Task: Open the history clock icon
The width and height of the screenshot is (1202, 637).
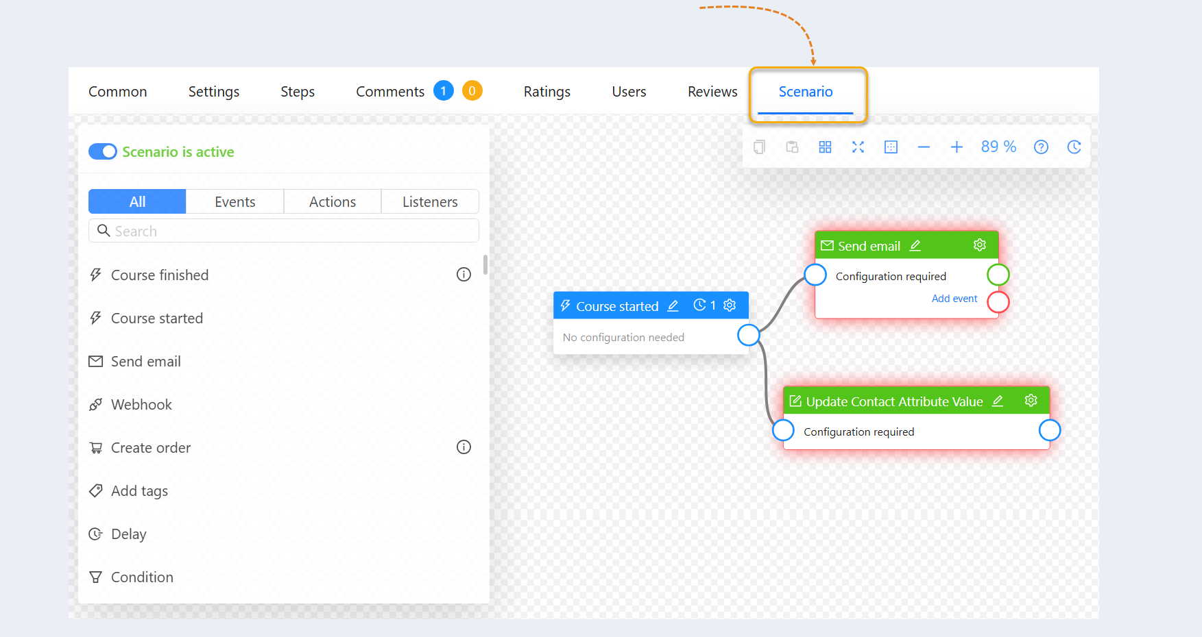Action: (x=1074, y=147)
